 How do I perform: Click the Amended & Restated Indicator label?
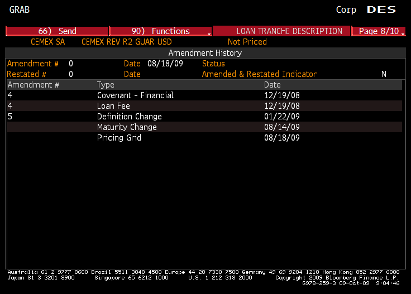(x=259, y=74)
